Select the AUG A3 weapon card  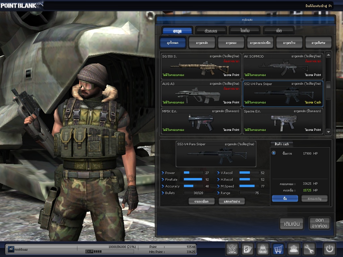coord(201,93)
